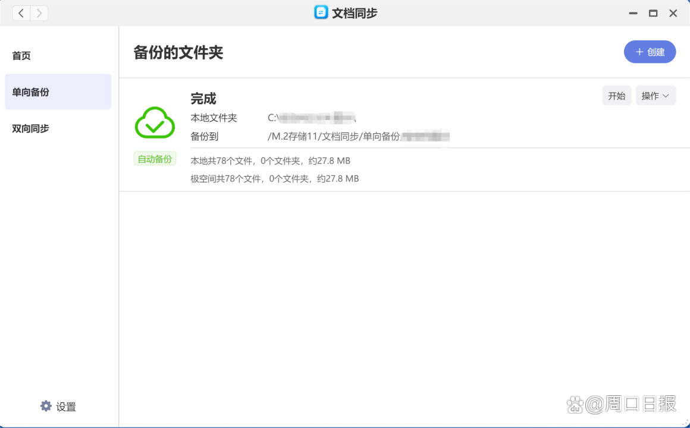Screen dimensions: 690x428
Task: Open the 操作 options for the finished backup
Action: click(655, 95)
